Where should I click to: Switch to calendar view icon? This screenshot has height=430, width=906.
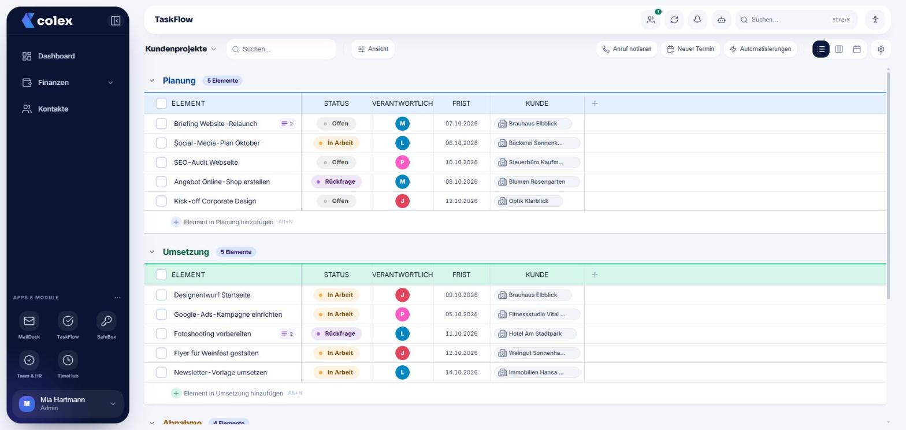[x=857, y=49]
